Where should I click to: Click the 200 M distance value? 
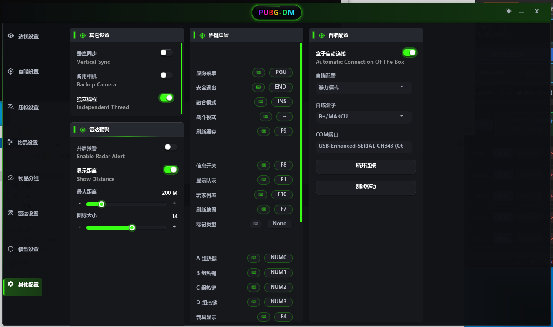[169, 193]
